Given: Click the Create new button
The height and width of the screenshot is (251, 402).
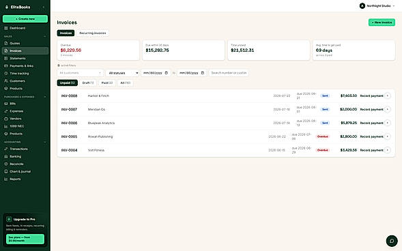Looking at the screenshot, I should [25, 19].
